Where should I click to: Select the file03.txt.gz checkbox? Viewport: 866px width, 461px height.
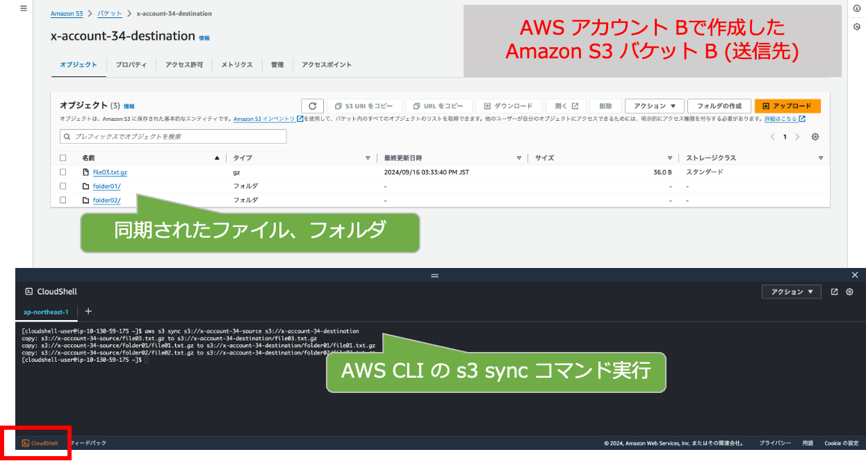click(63, 171)
